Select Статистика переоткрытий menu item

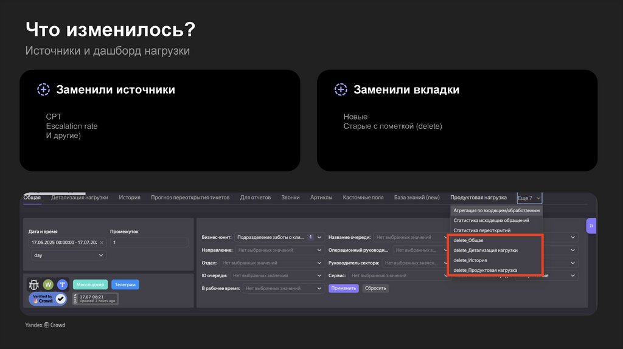[496, 230]
